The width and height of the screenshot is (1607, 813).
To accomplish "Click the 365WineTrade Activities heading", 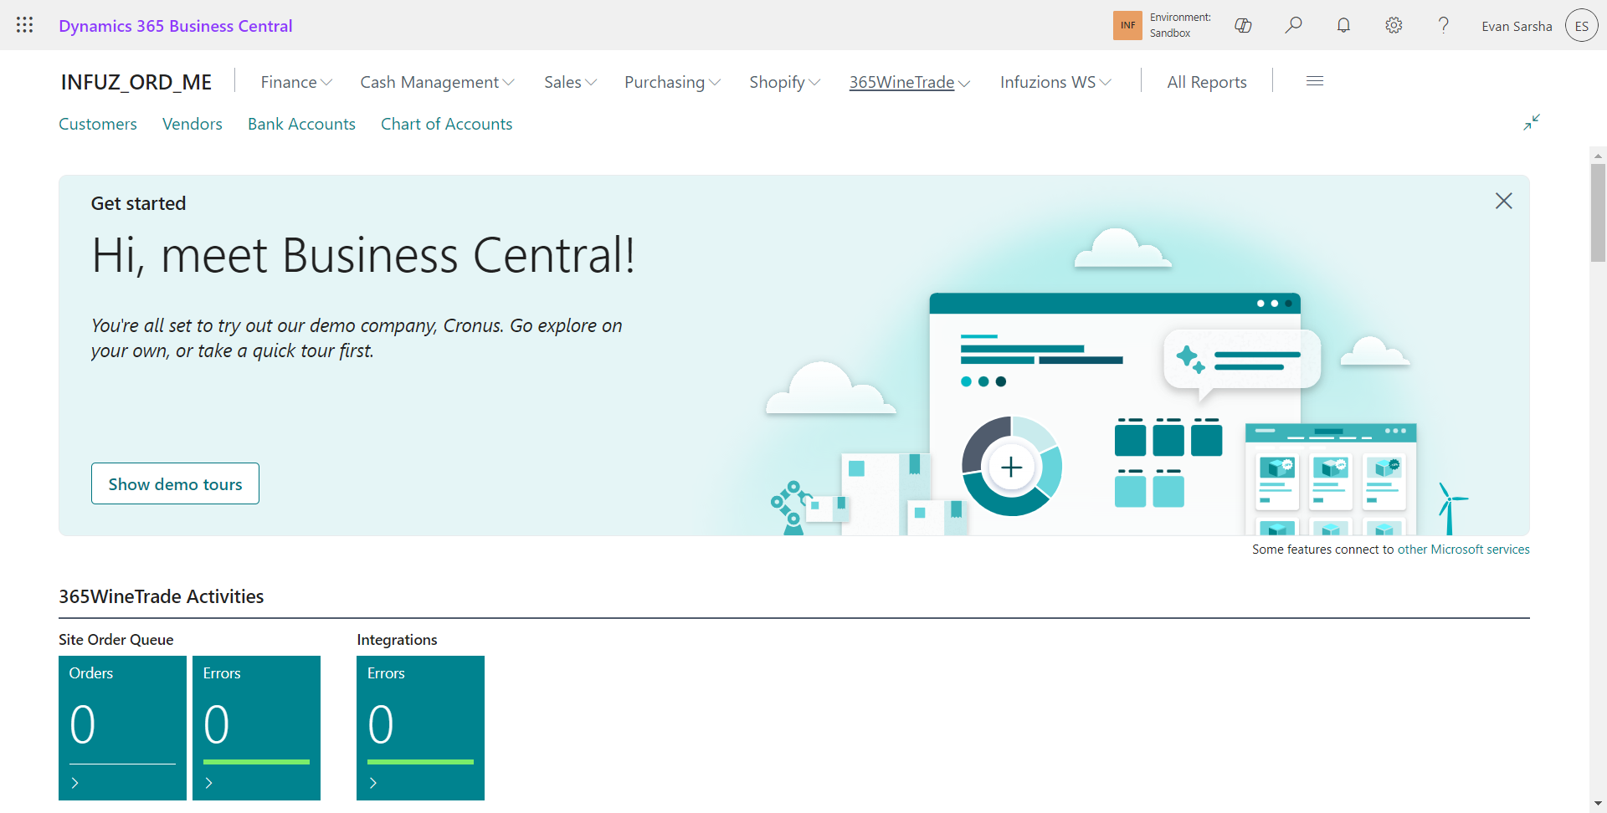I will click(162, 596).
